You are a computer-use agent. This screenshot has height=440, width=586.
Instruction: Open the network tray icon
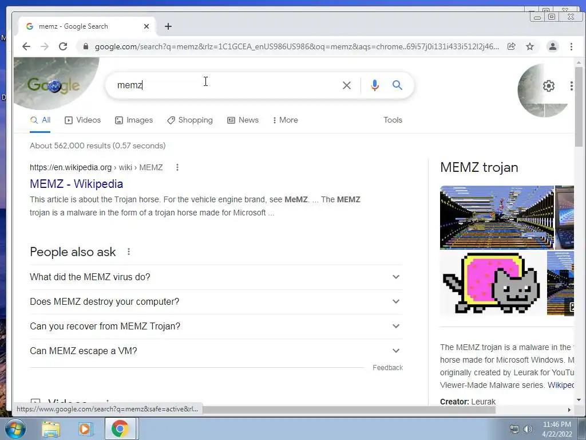tap(514, 429)
